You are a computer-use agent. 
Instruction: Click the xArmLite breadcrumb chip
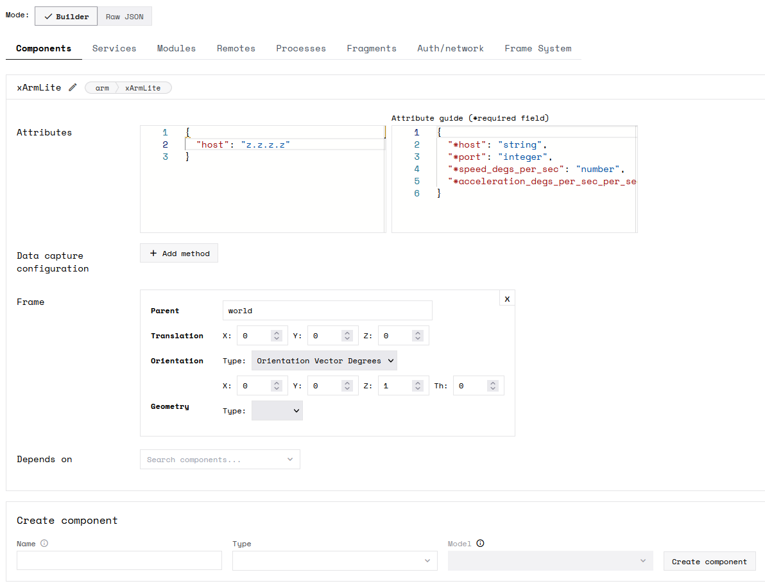point(142,88)
